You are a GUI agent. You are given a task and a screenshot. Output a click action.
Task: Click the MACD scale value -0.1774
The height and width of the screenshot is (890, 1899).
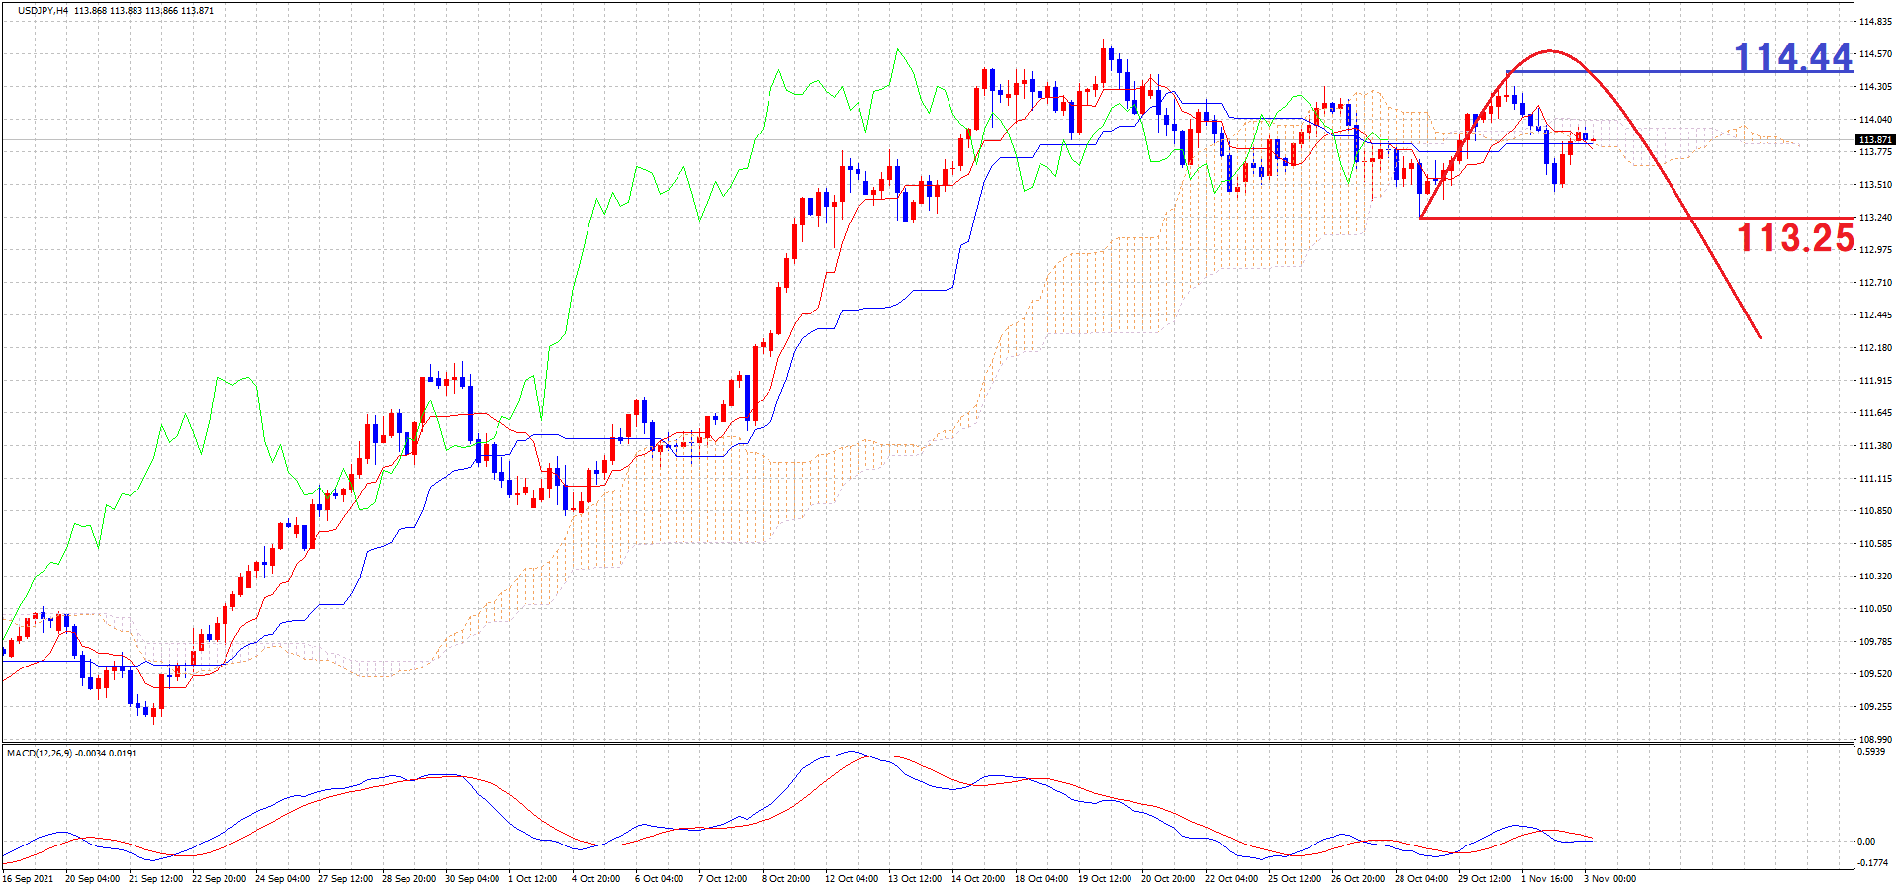[1871, 863]
